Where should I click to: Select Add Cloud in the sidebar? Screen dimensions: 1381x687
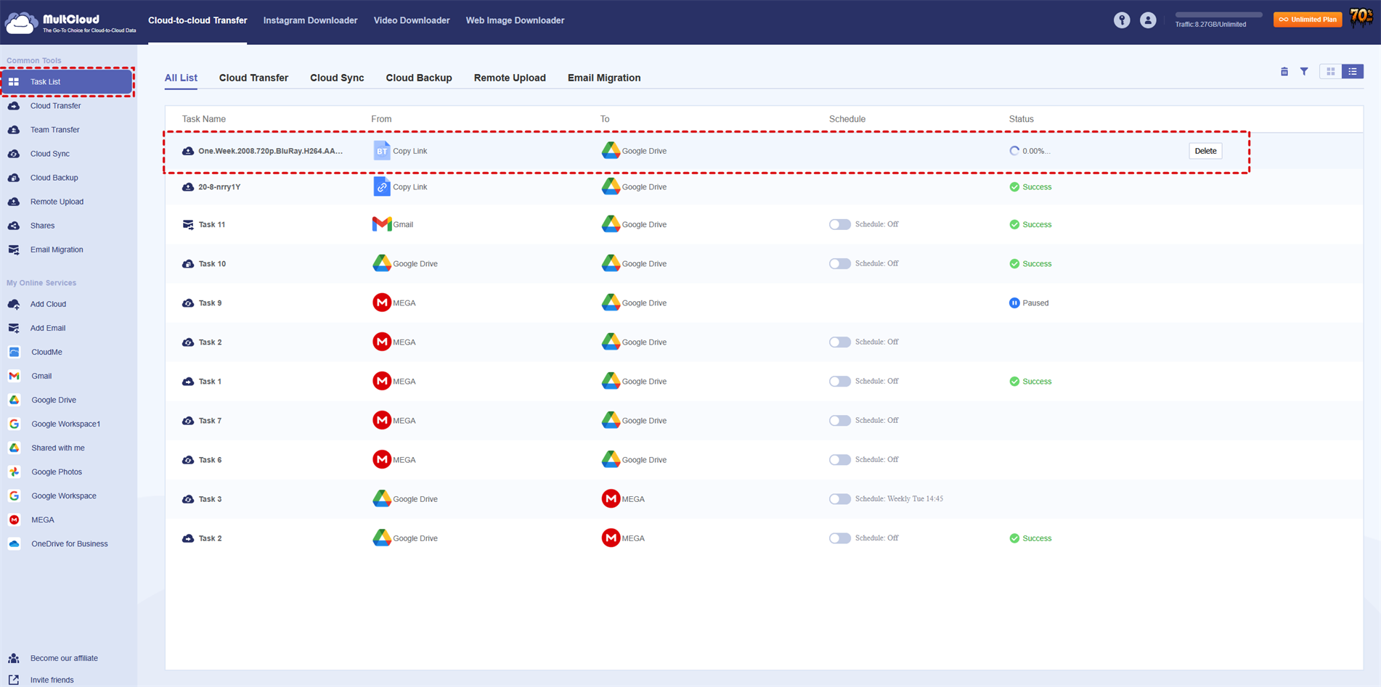(x=48, y=304)
